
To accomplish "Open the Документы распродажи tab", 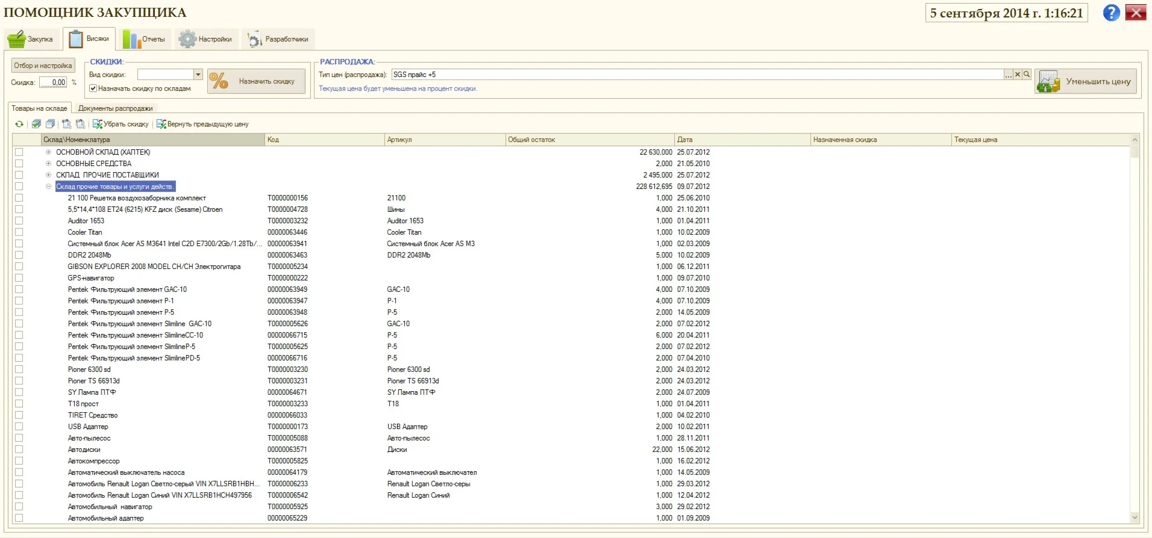I will [x=115, y=108].
